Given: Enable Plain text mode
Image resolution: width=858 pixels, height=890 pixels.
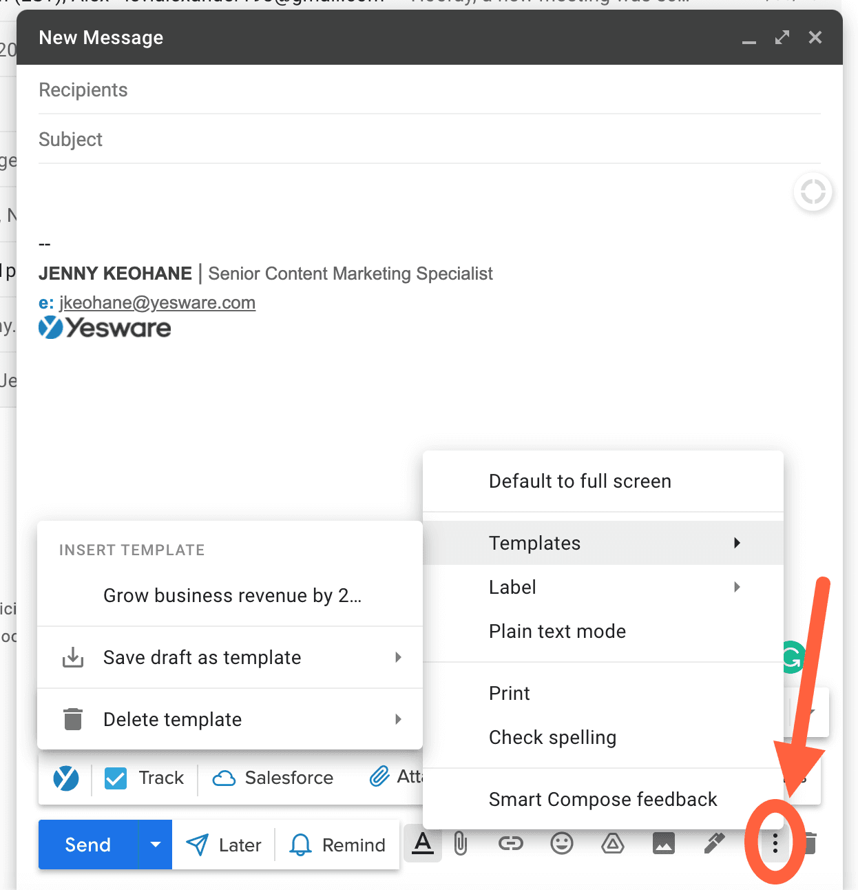Looking at the screenshot, I should (x=557, y=631).
